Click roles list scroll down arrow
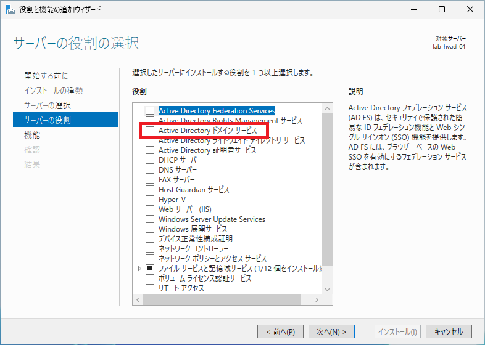This screenshot has width=485, height=345. (x=327, y=290)
